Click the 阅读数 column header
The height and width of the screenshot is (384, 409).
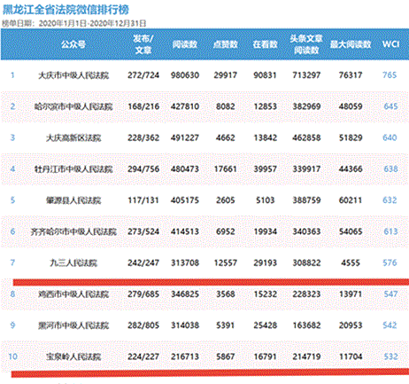(x=185, y=44)
